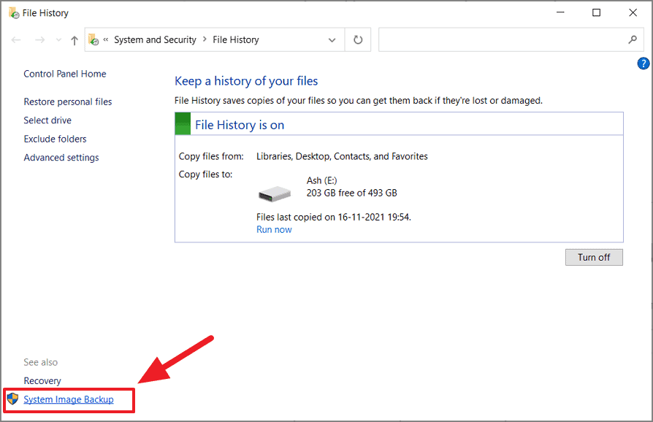Click 'Files last copied on 16-11-2021 19:54.' text
Screen dimensions: 653x422
click(334, 218)
